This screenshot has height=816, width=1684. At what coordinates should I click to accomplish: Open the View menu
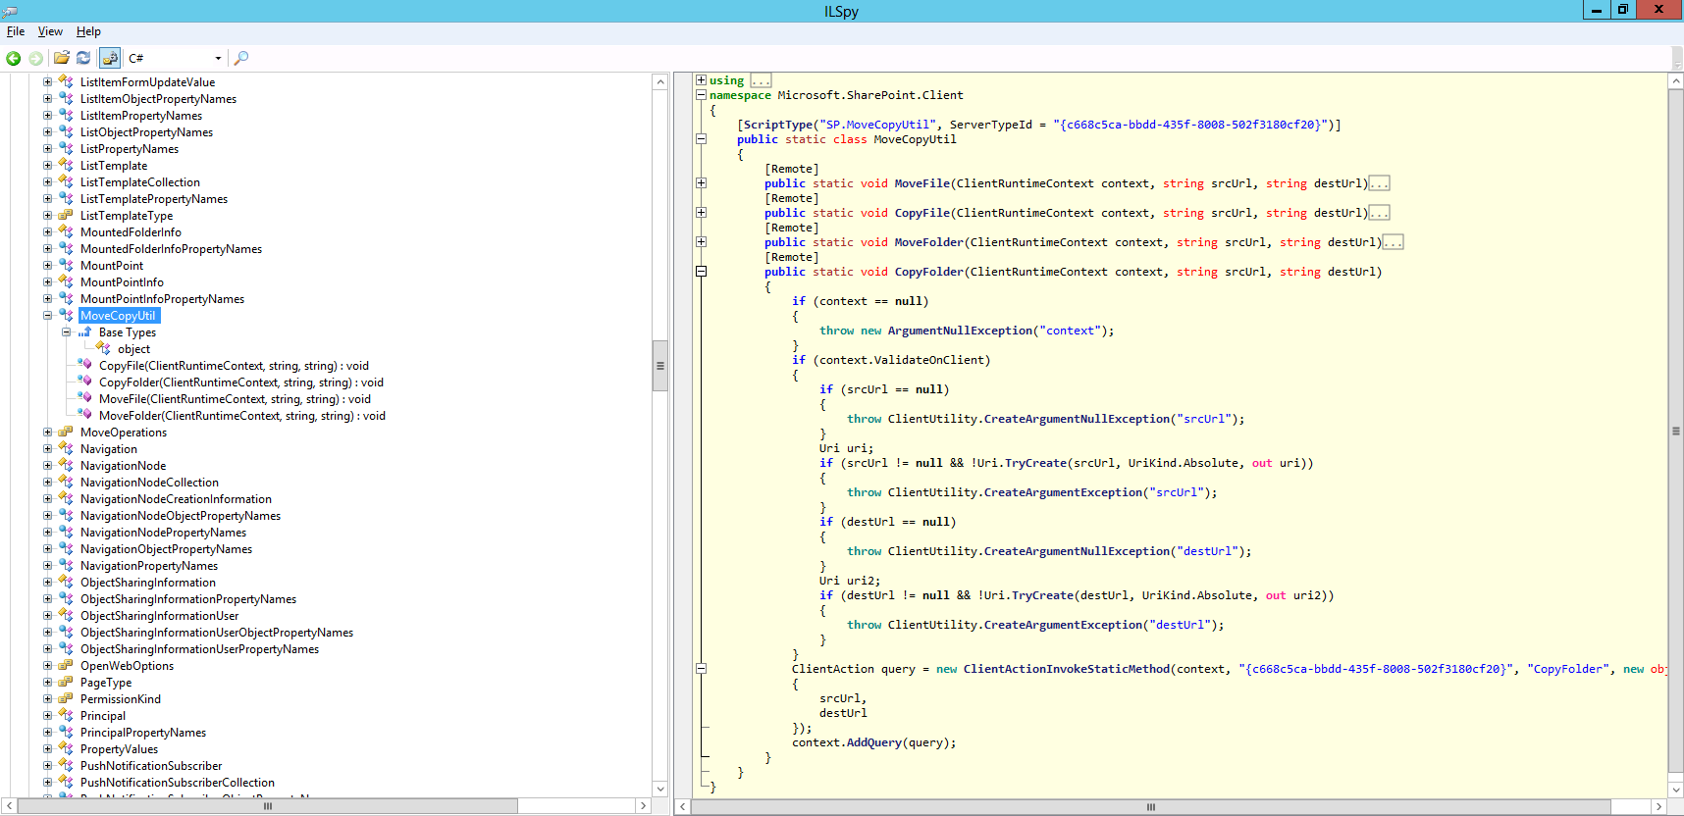[50, 31]
